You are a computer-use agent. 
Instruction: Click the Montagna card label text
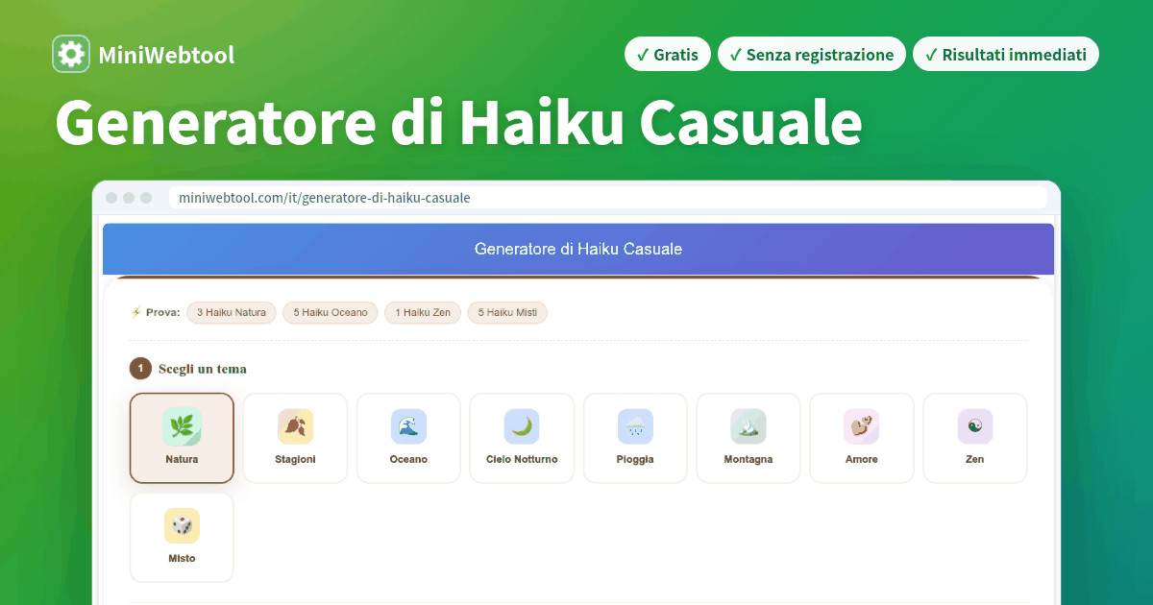[x=748, y=459]
